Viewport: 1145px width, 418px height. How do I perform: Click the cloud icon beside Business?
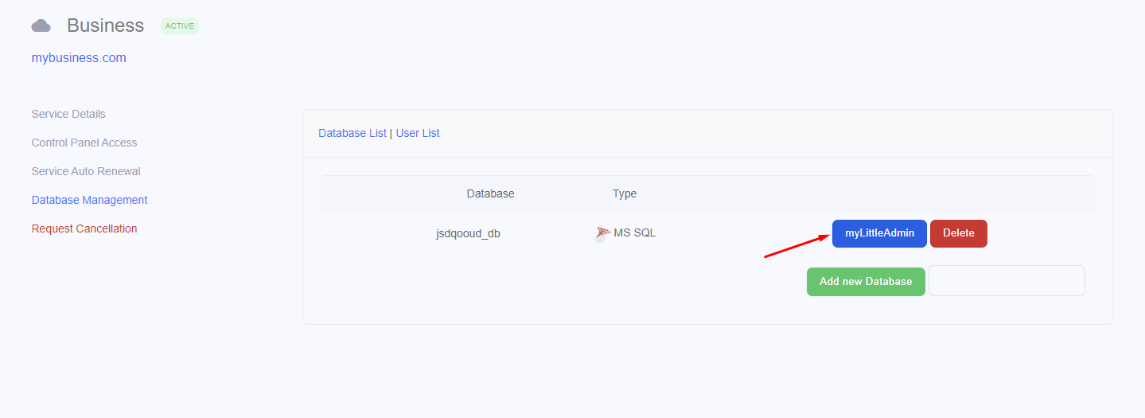(x=41, y=26)
